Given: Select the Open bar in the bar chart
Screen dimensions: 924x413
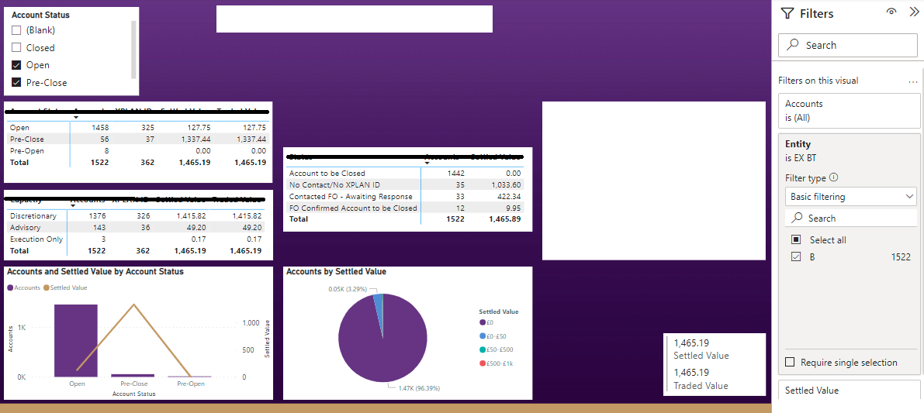Looking at the screenshot, I should click(x=76, y=341).
